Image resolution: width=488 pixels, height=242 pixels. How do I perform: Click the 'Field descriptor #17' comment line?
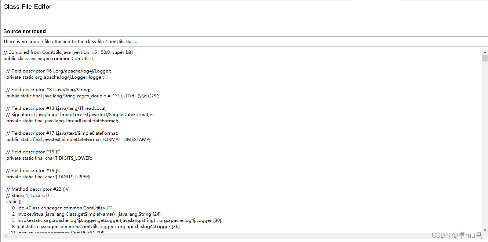tap(62, 133)
